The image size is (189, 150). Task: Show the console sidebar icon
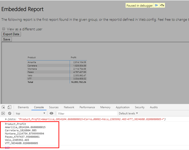click(x=3, y=113)
